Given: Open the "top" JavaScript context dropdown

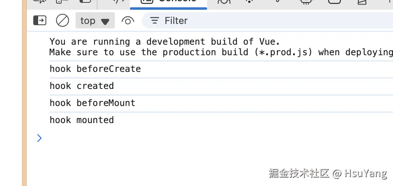Looking at the screenshot, I should click(95, 21).
